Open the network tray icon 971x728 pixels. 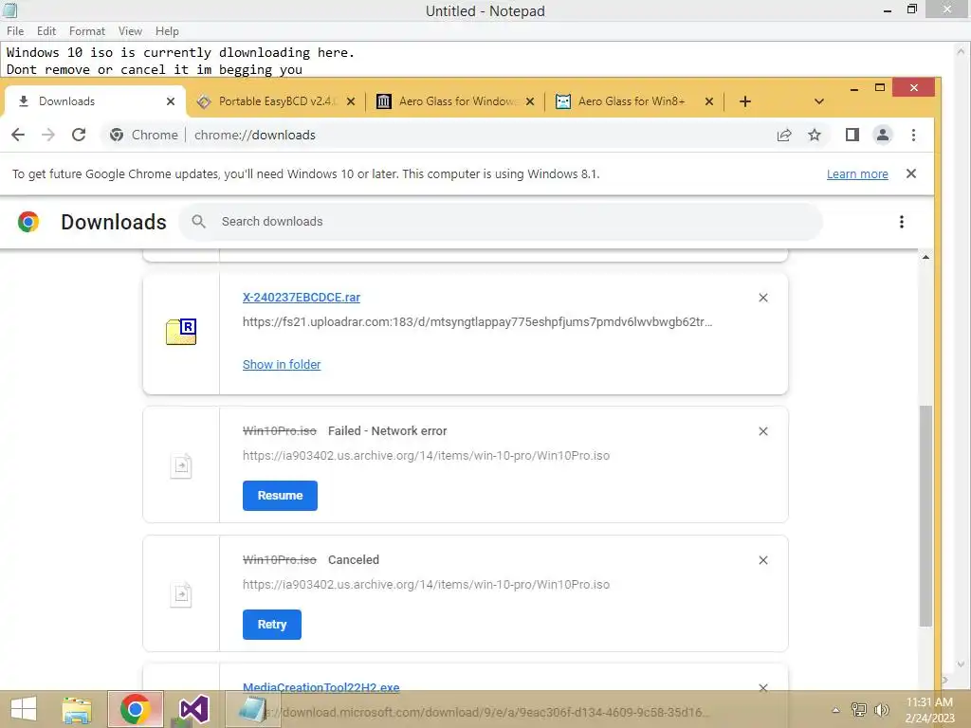click(858, 709)
